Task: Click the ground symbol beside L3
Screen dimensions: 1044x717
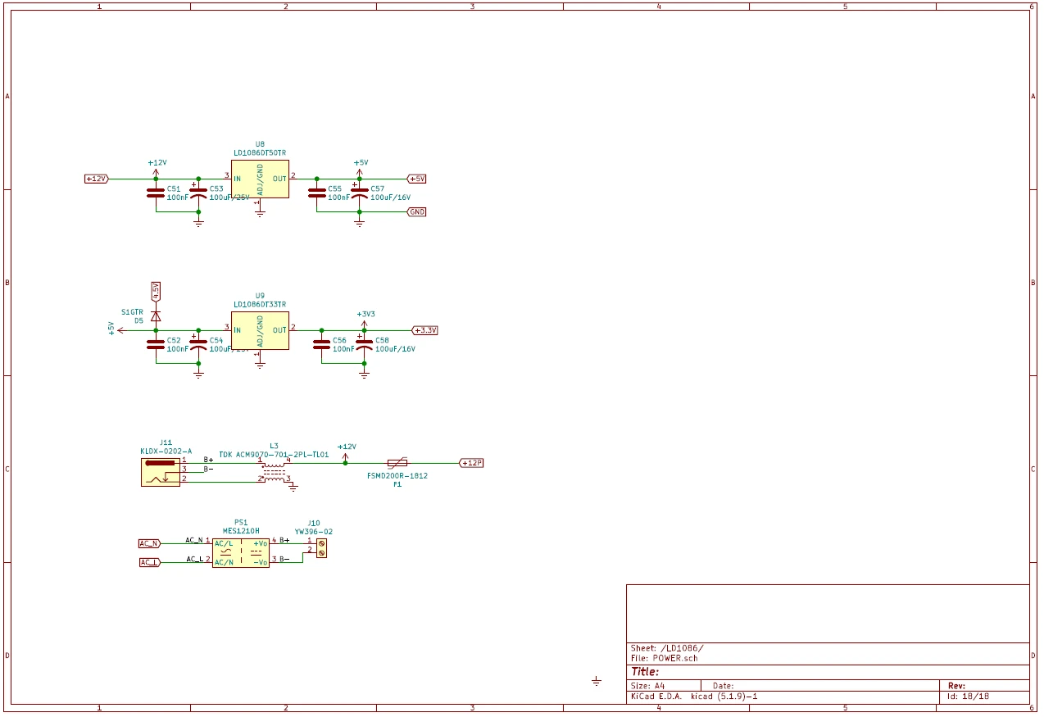Action: point(293,487)
